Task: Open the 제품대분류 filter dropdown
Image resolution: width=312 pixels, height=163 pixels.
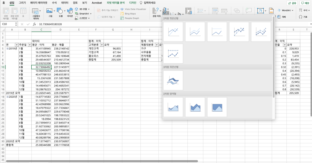Action: 157,45
